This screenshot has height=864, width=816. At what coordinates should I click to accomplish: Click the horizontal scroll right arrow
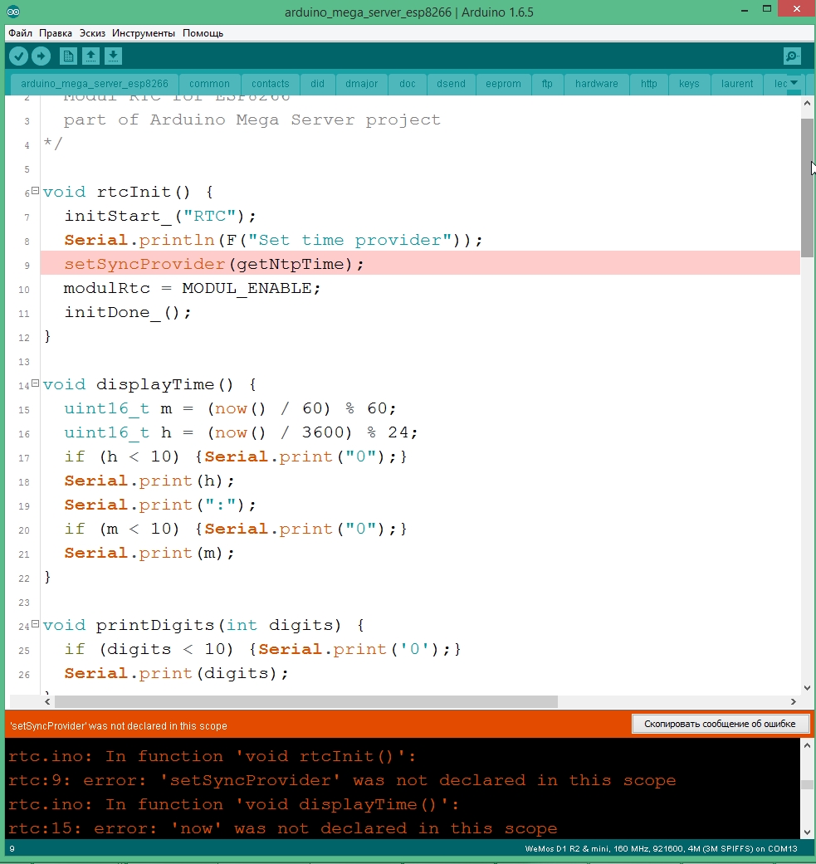point(793,701)
